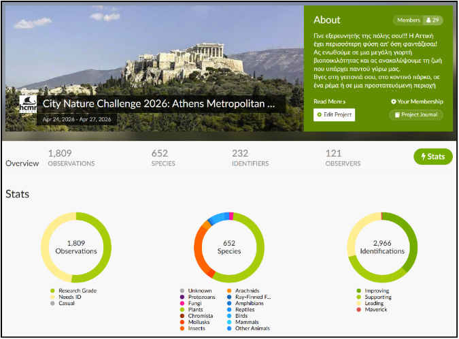Click the Casual legend color dot

point(52,303)
